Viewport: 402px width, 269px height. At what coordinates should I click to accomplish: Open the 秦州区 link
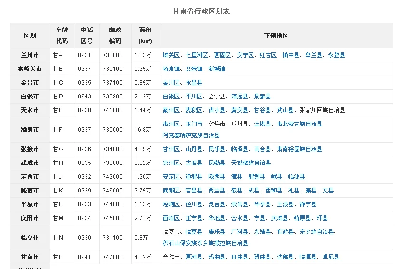click(x=171, y=111)
